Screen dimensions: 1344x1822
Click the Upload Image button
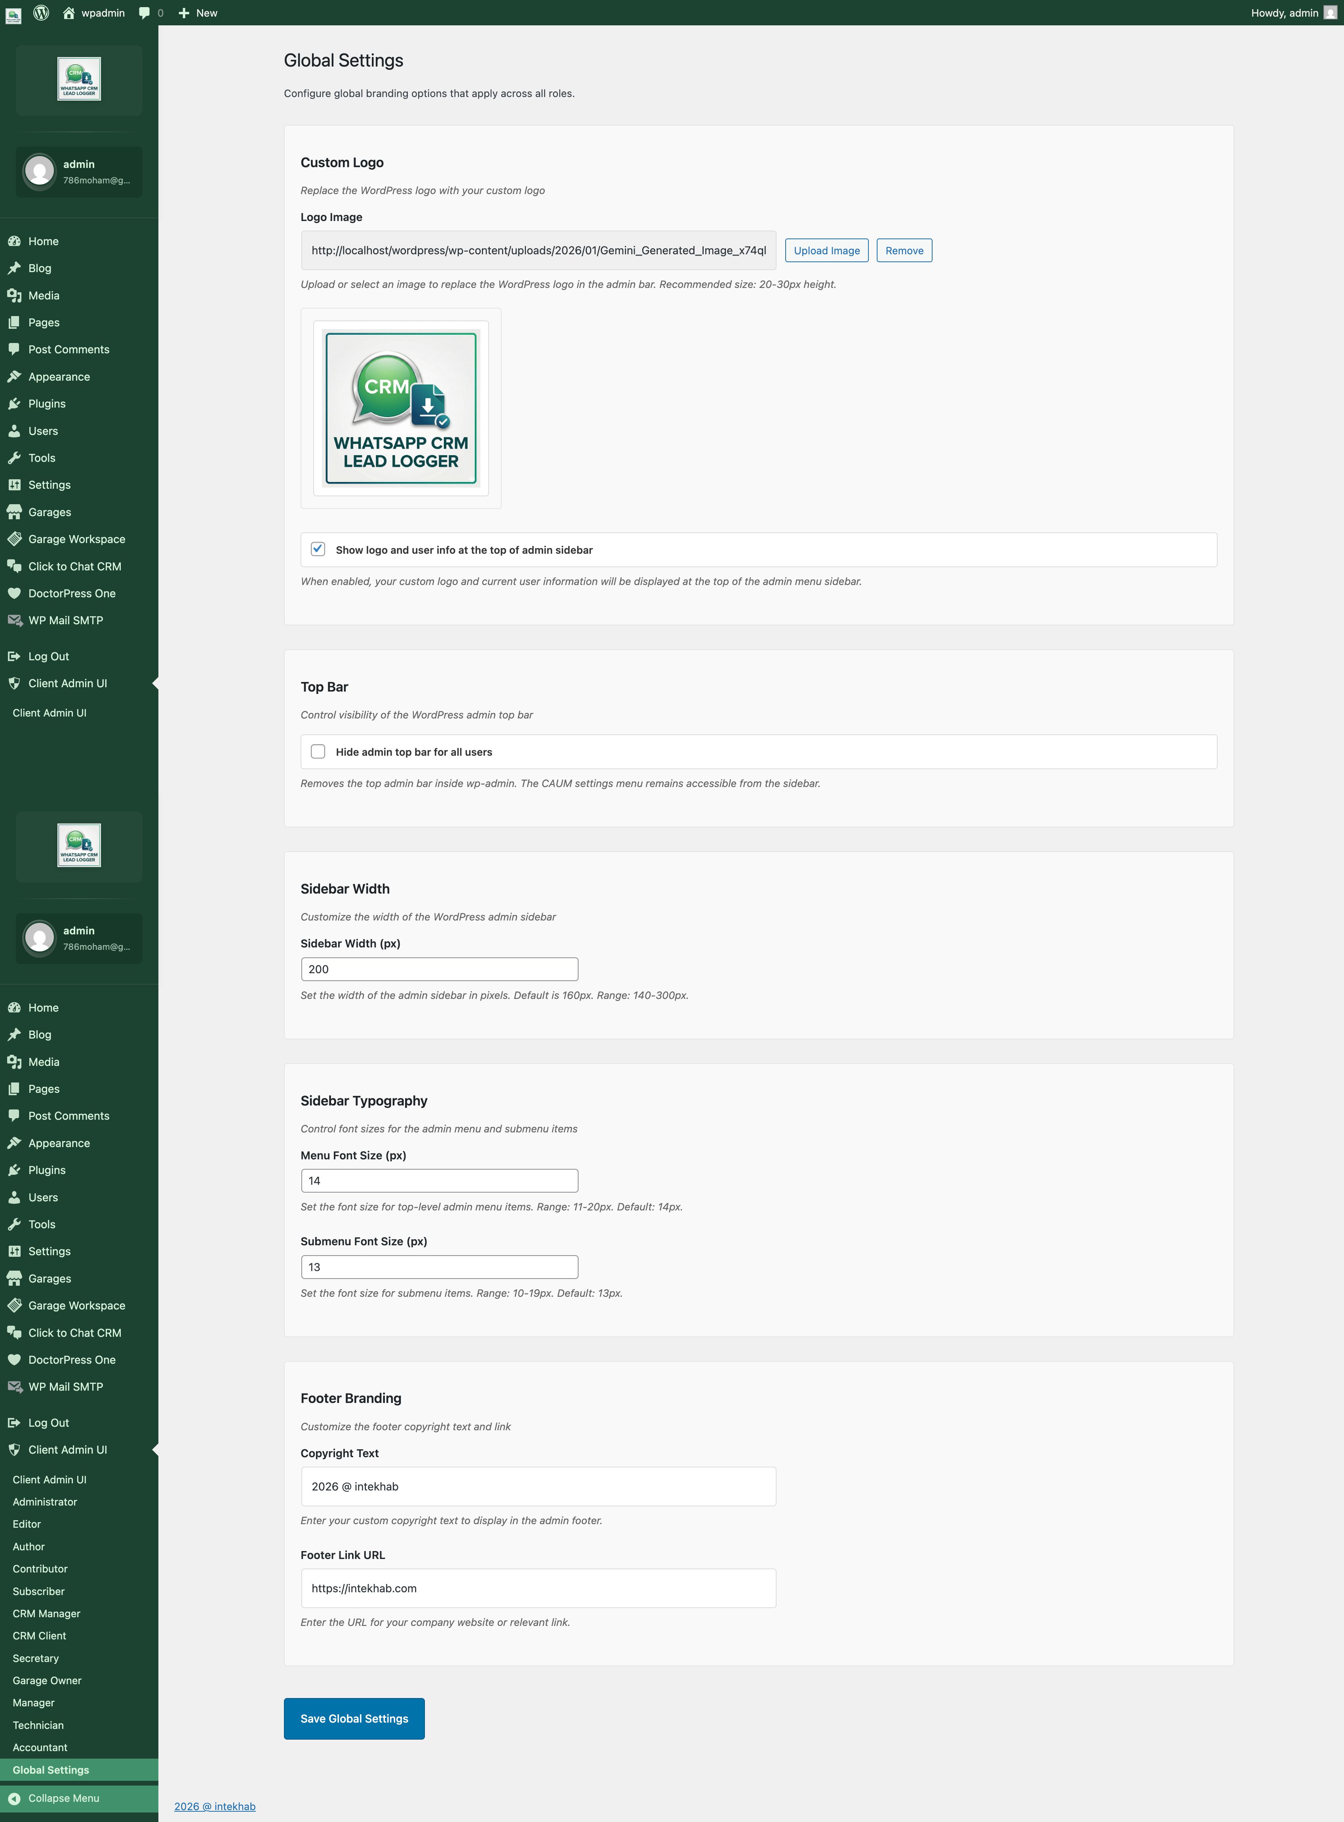[826, 251]
